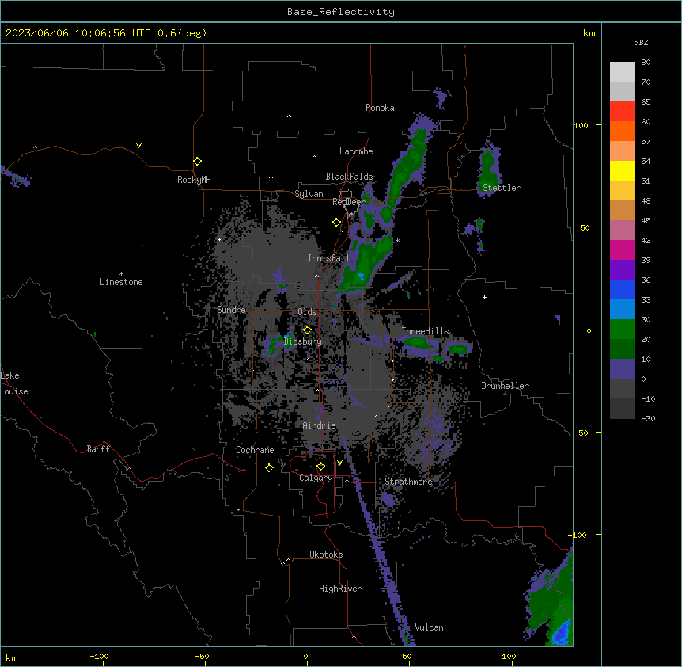Click the yellow diamond marker above the Calgary label
Image resolution: width=682 pixels, height=667 pixels.
[x=320, y=467]
